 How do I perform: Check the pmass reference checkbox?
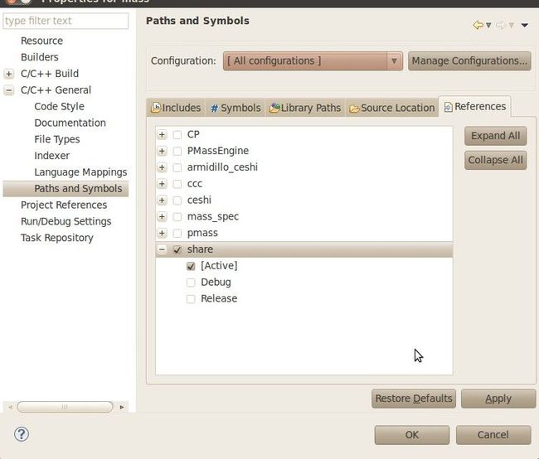[x=177, y=234]
